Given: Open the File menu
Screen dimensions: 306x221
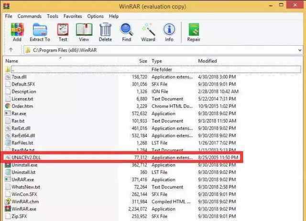Looking at the screenshot, I should [x=9, y=16].
